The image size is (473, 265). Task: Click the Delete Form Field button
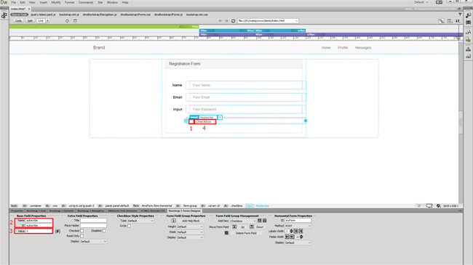[x=246, y=233]
